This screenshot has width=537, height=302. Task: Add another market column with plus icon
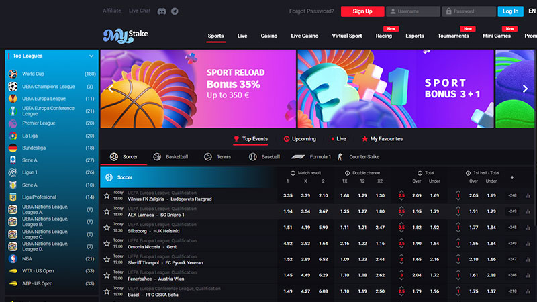coord(512,177)
